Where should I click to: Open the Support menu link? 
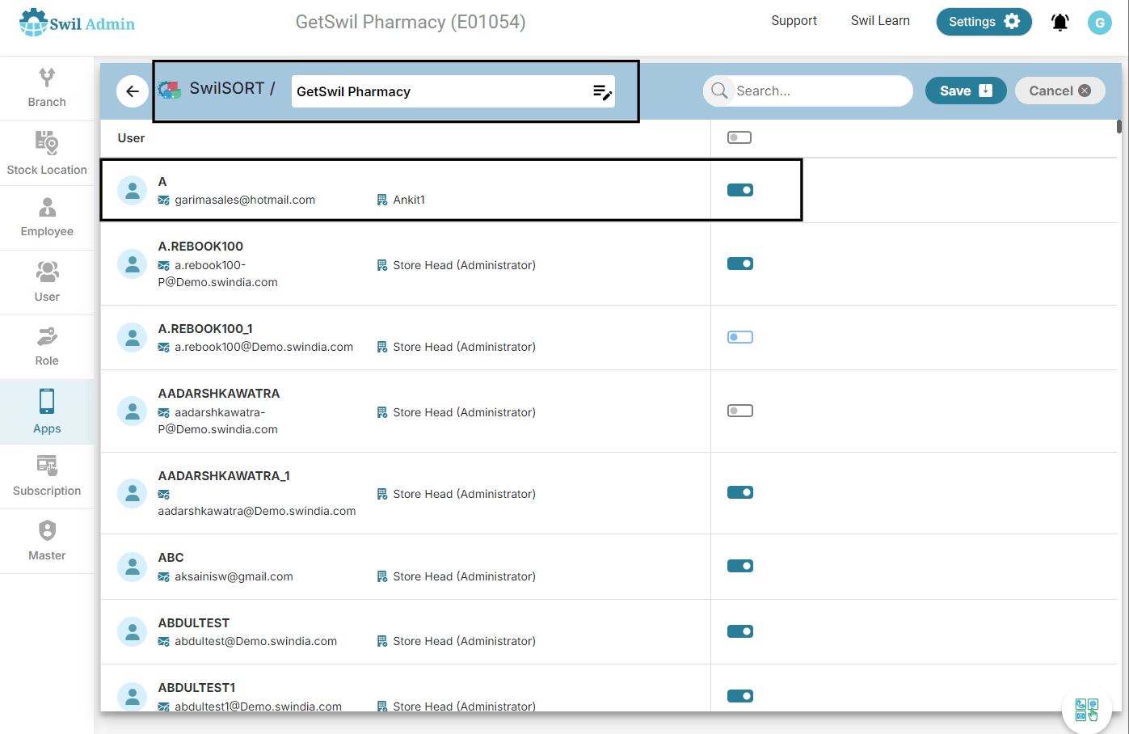pyautogui.click(x=794, y=21)
